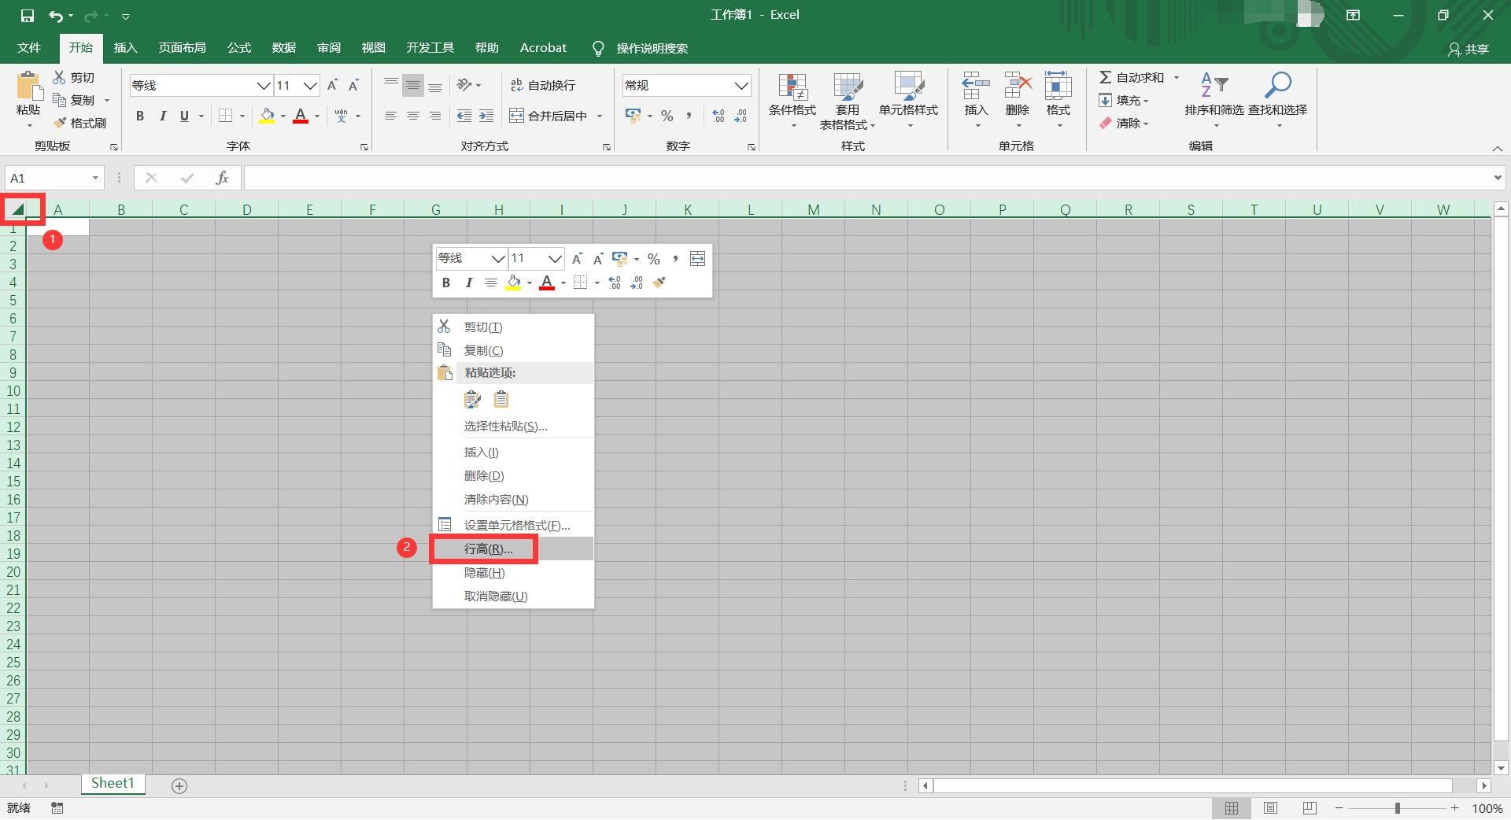Select the column M header
Image resolution: width=1511 pixels, height=820 pixels.
[x=814, y=209]
